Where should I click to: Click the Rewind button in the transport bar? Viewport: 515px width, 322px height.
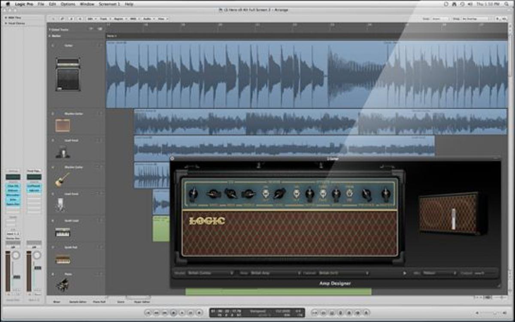coord(157,313)
